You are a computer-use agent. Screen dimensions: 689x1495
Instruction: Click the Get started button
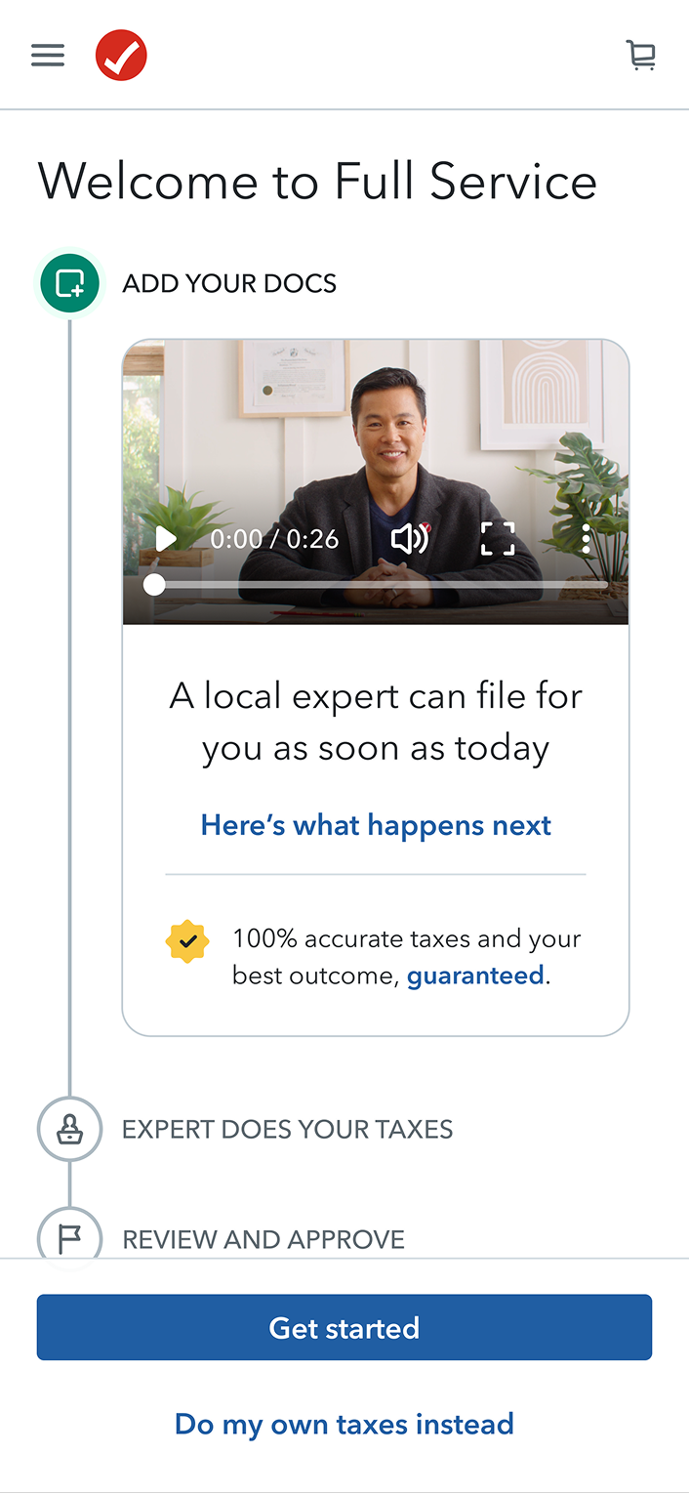point(344,1327)
